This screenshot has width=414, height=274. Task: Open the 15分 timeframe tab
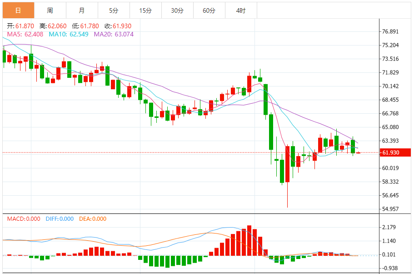point(145,10)
